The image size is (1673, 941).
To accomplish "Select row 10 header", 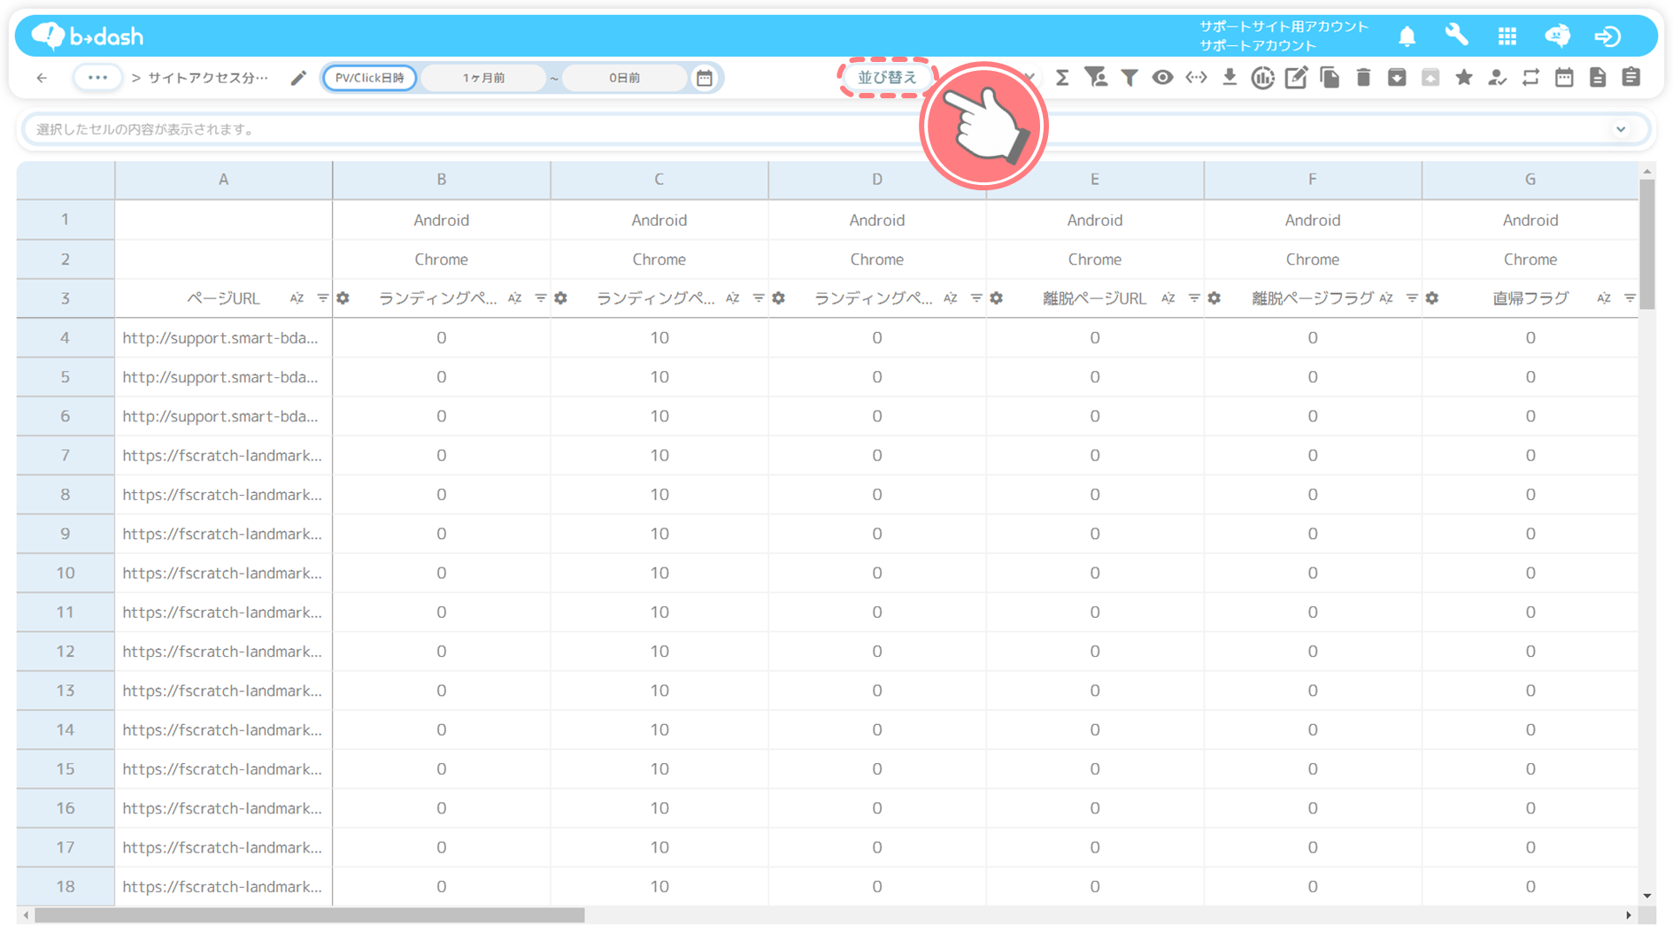I will click(66, 573).
